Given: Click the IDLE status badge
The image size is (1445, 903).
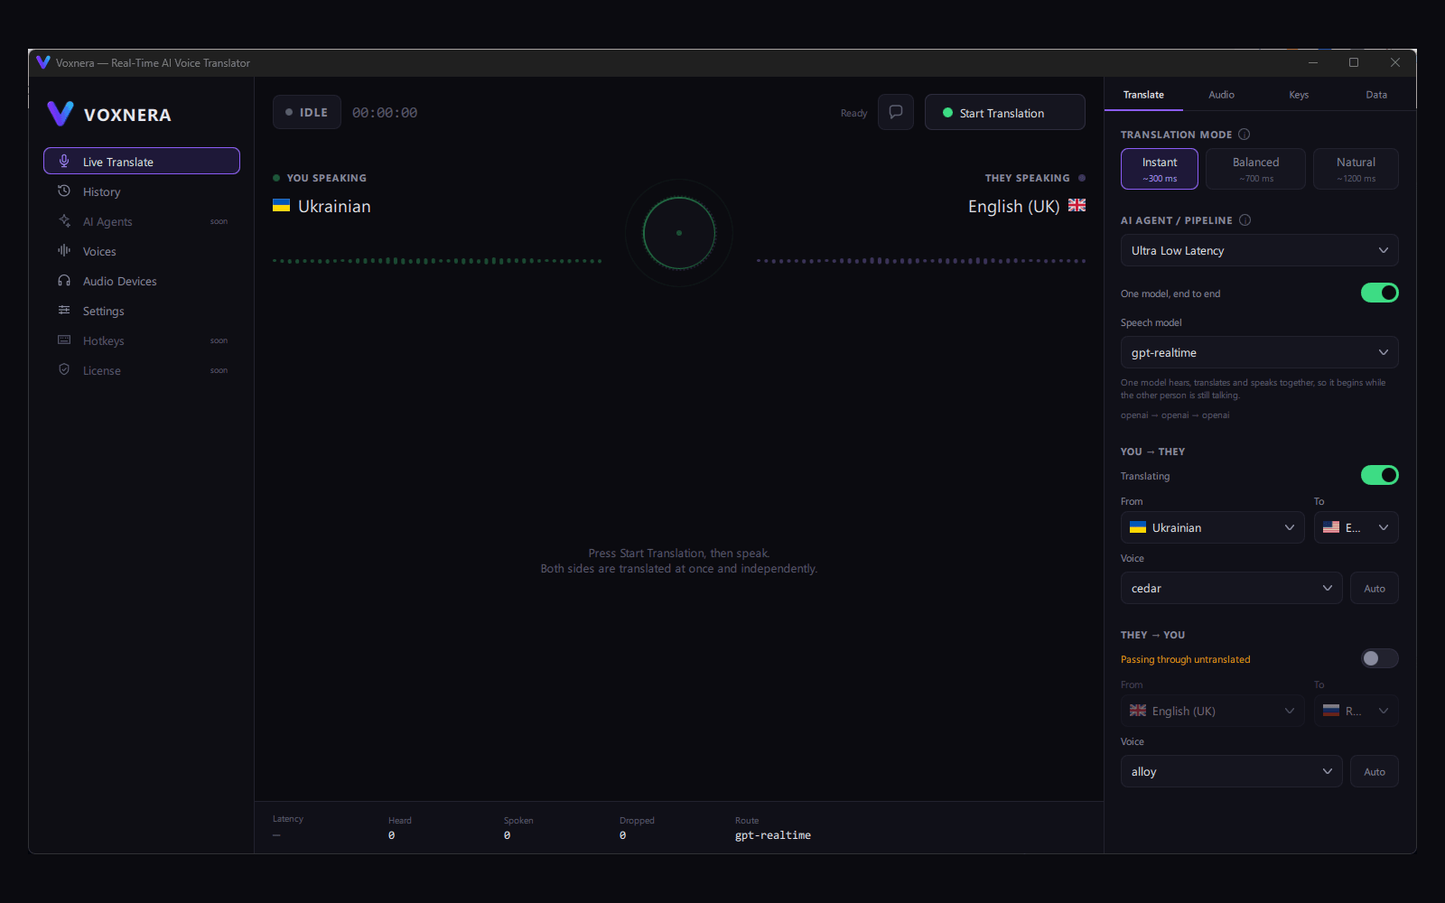Looking at the screenshot, I should coord(307,112).
